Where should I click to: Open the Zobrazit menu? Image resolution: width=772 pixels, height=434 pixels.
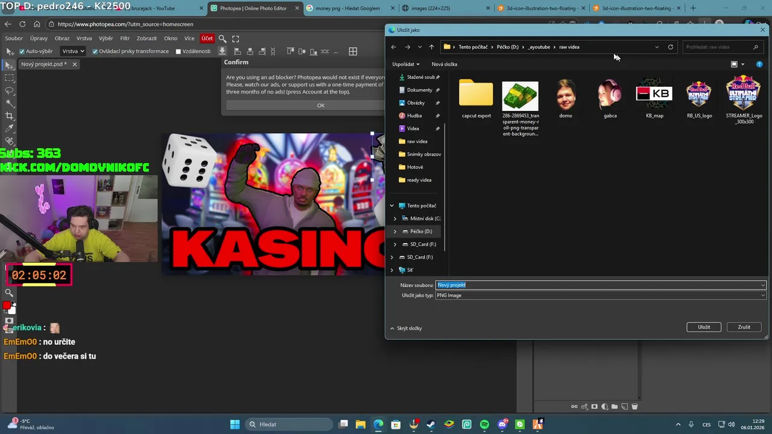147,38
